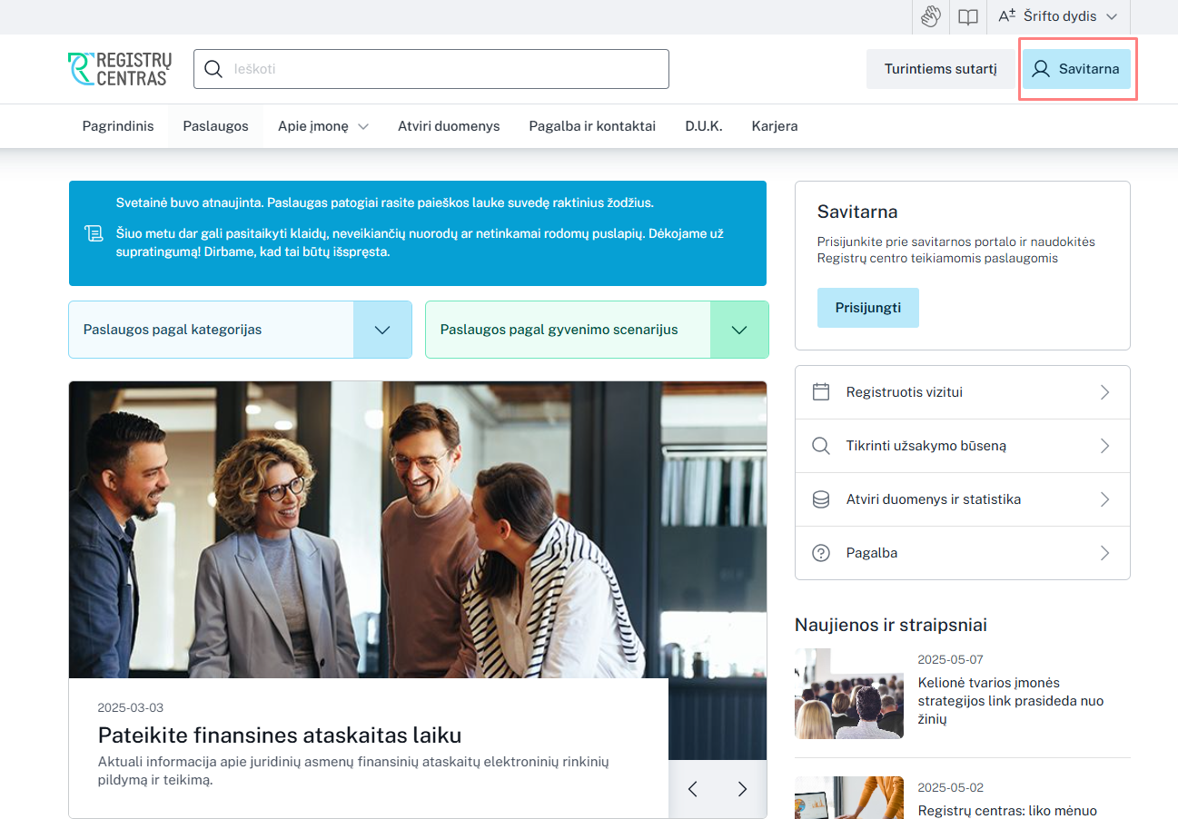
Task: Open the Atviri duomenys menu item
Action: pos(449,126)
